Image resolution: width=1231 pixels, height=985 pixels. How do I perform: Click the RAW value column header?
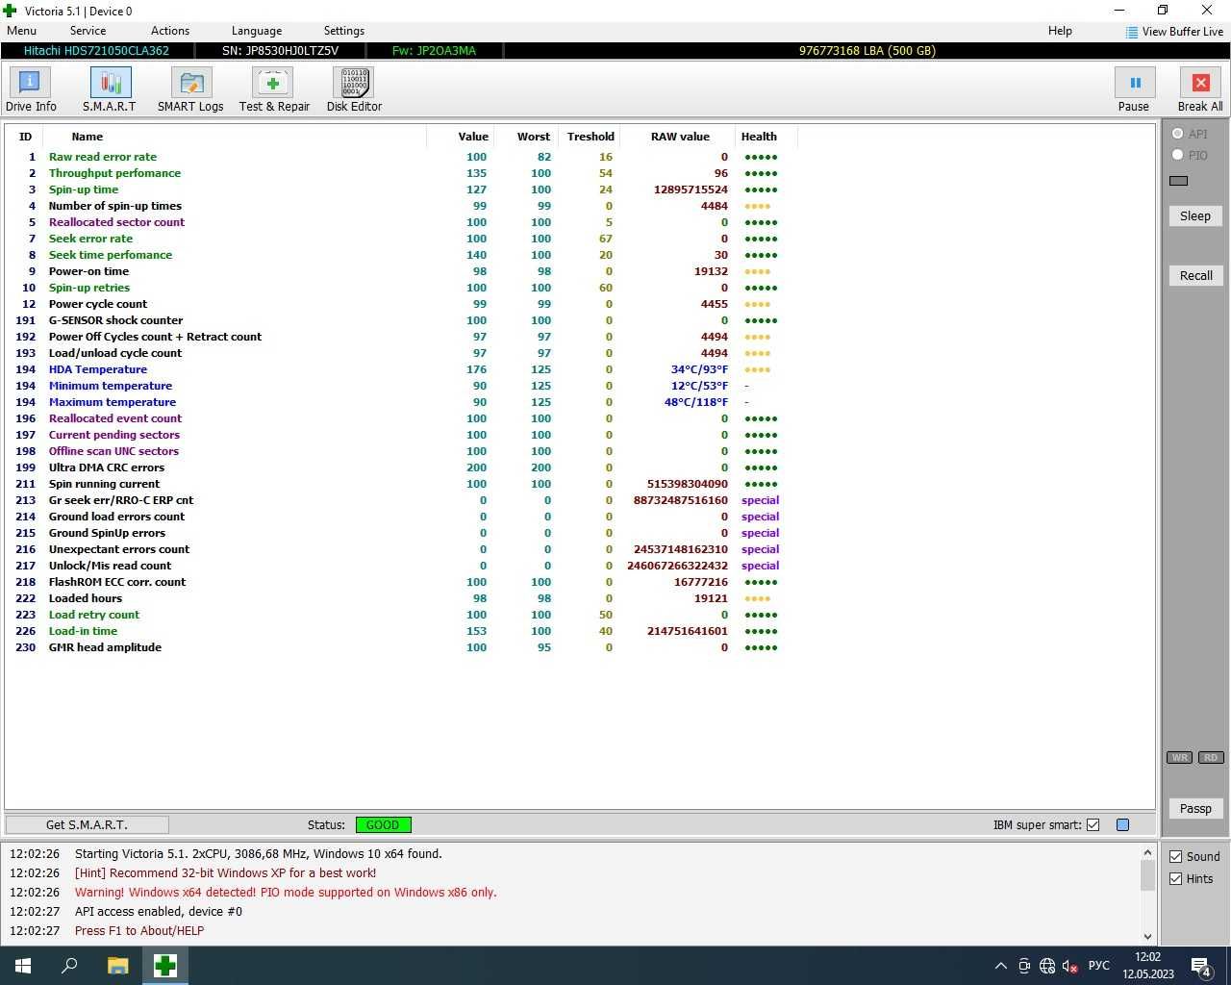click(680, 137)
